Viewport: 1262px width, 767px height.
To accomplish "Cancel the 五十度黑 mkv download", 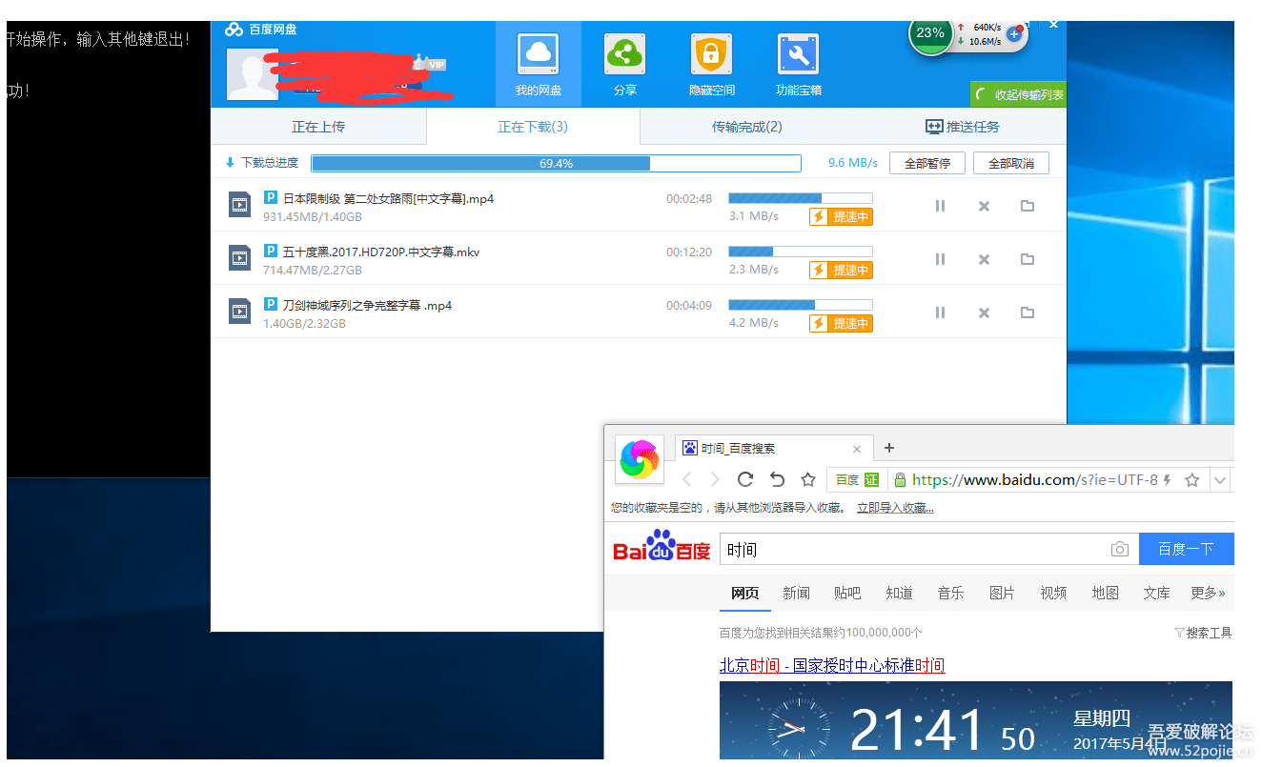I will tap(984, 259).
